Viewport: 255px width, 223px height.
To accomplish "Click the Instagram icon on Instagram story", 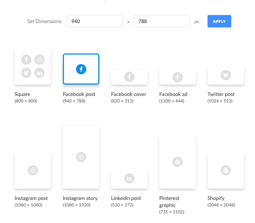I will point(81,157).
